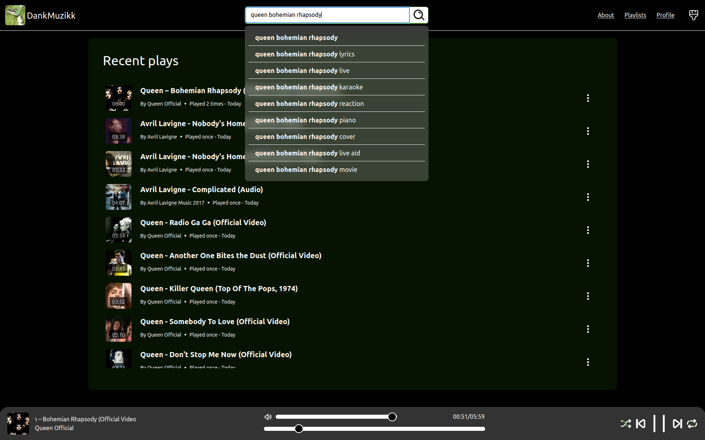This screenshot has width=705, height=440.
Task: Go to the previous track
Action: (641, 424)
